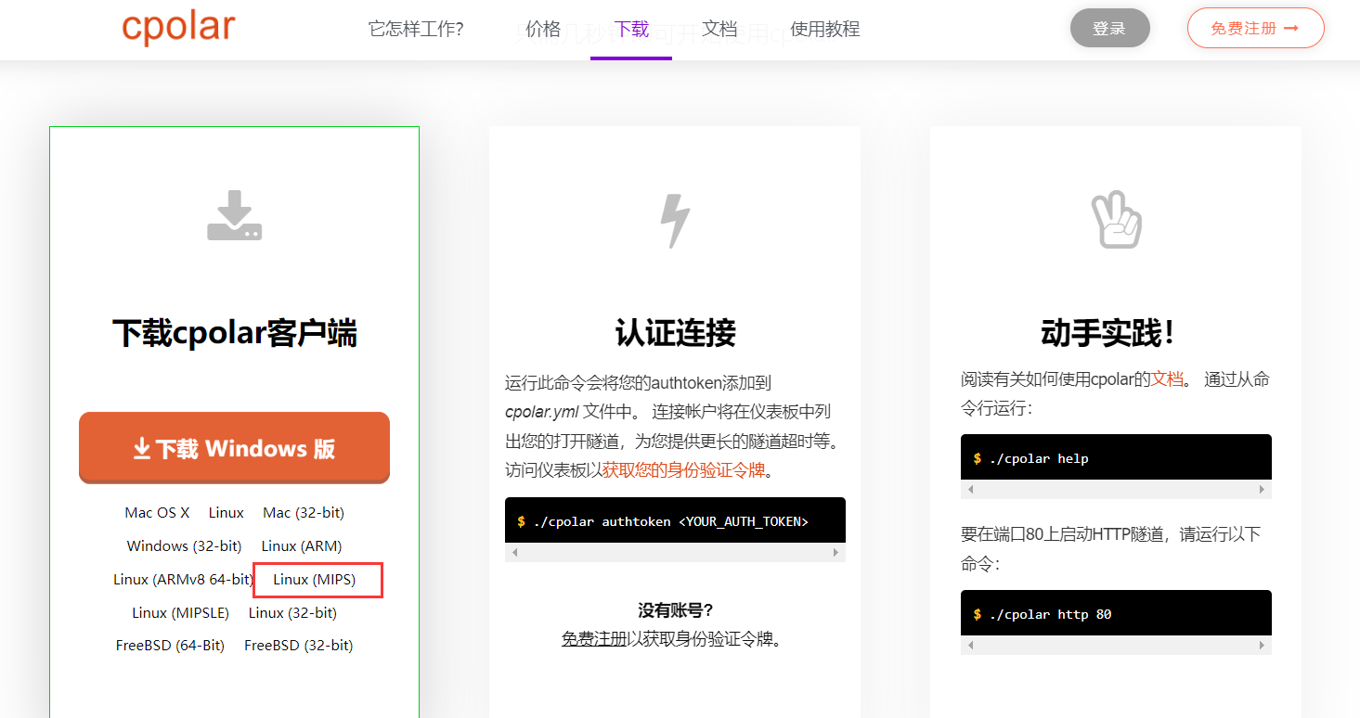
Task: Click left arrow of http 80 scrollbar
Action: (971, 646)
